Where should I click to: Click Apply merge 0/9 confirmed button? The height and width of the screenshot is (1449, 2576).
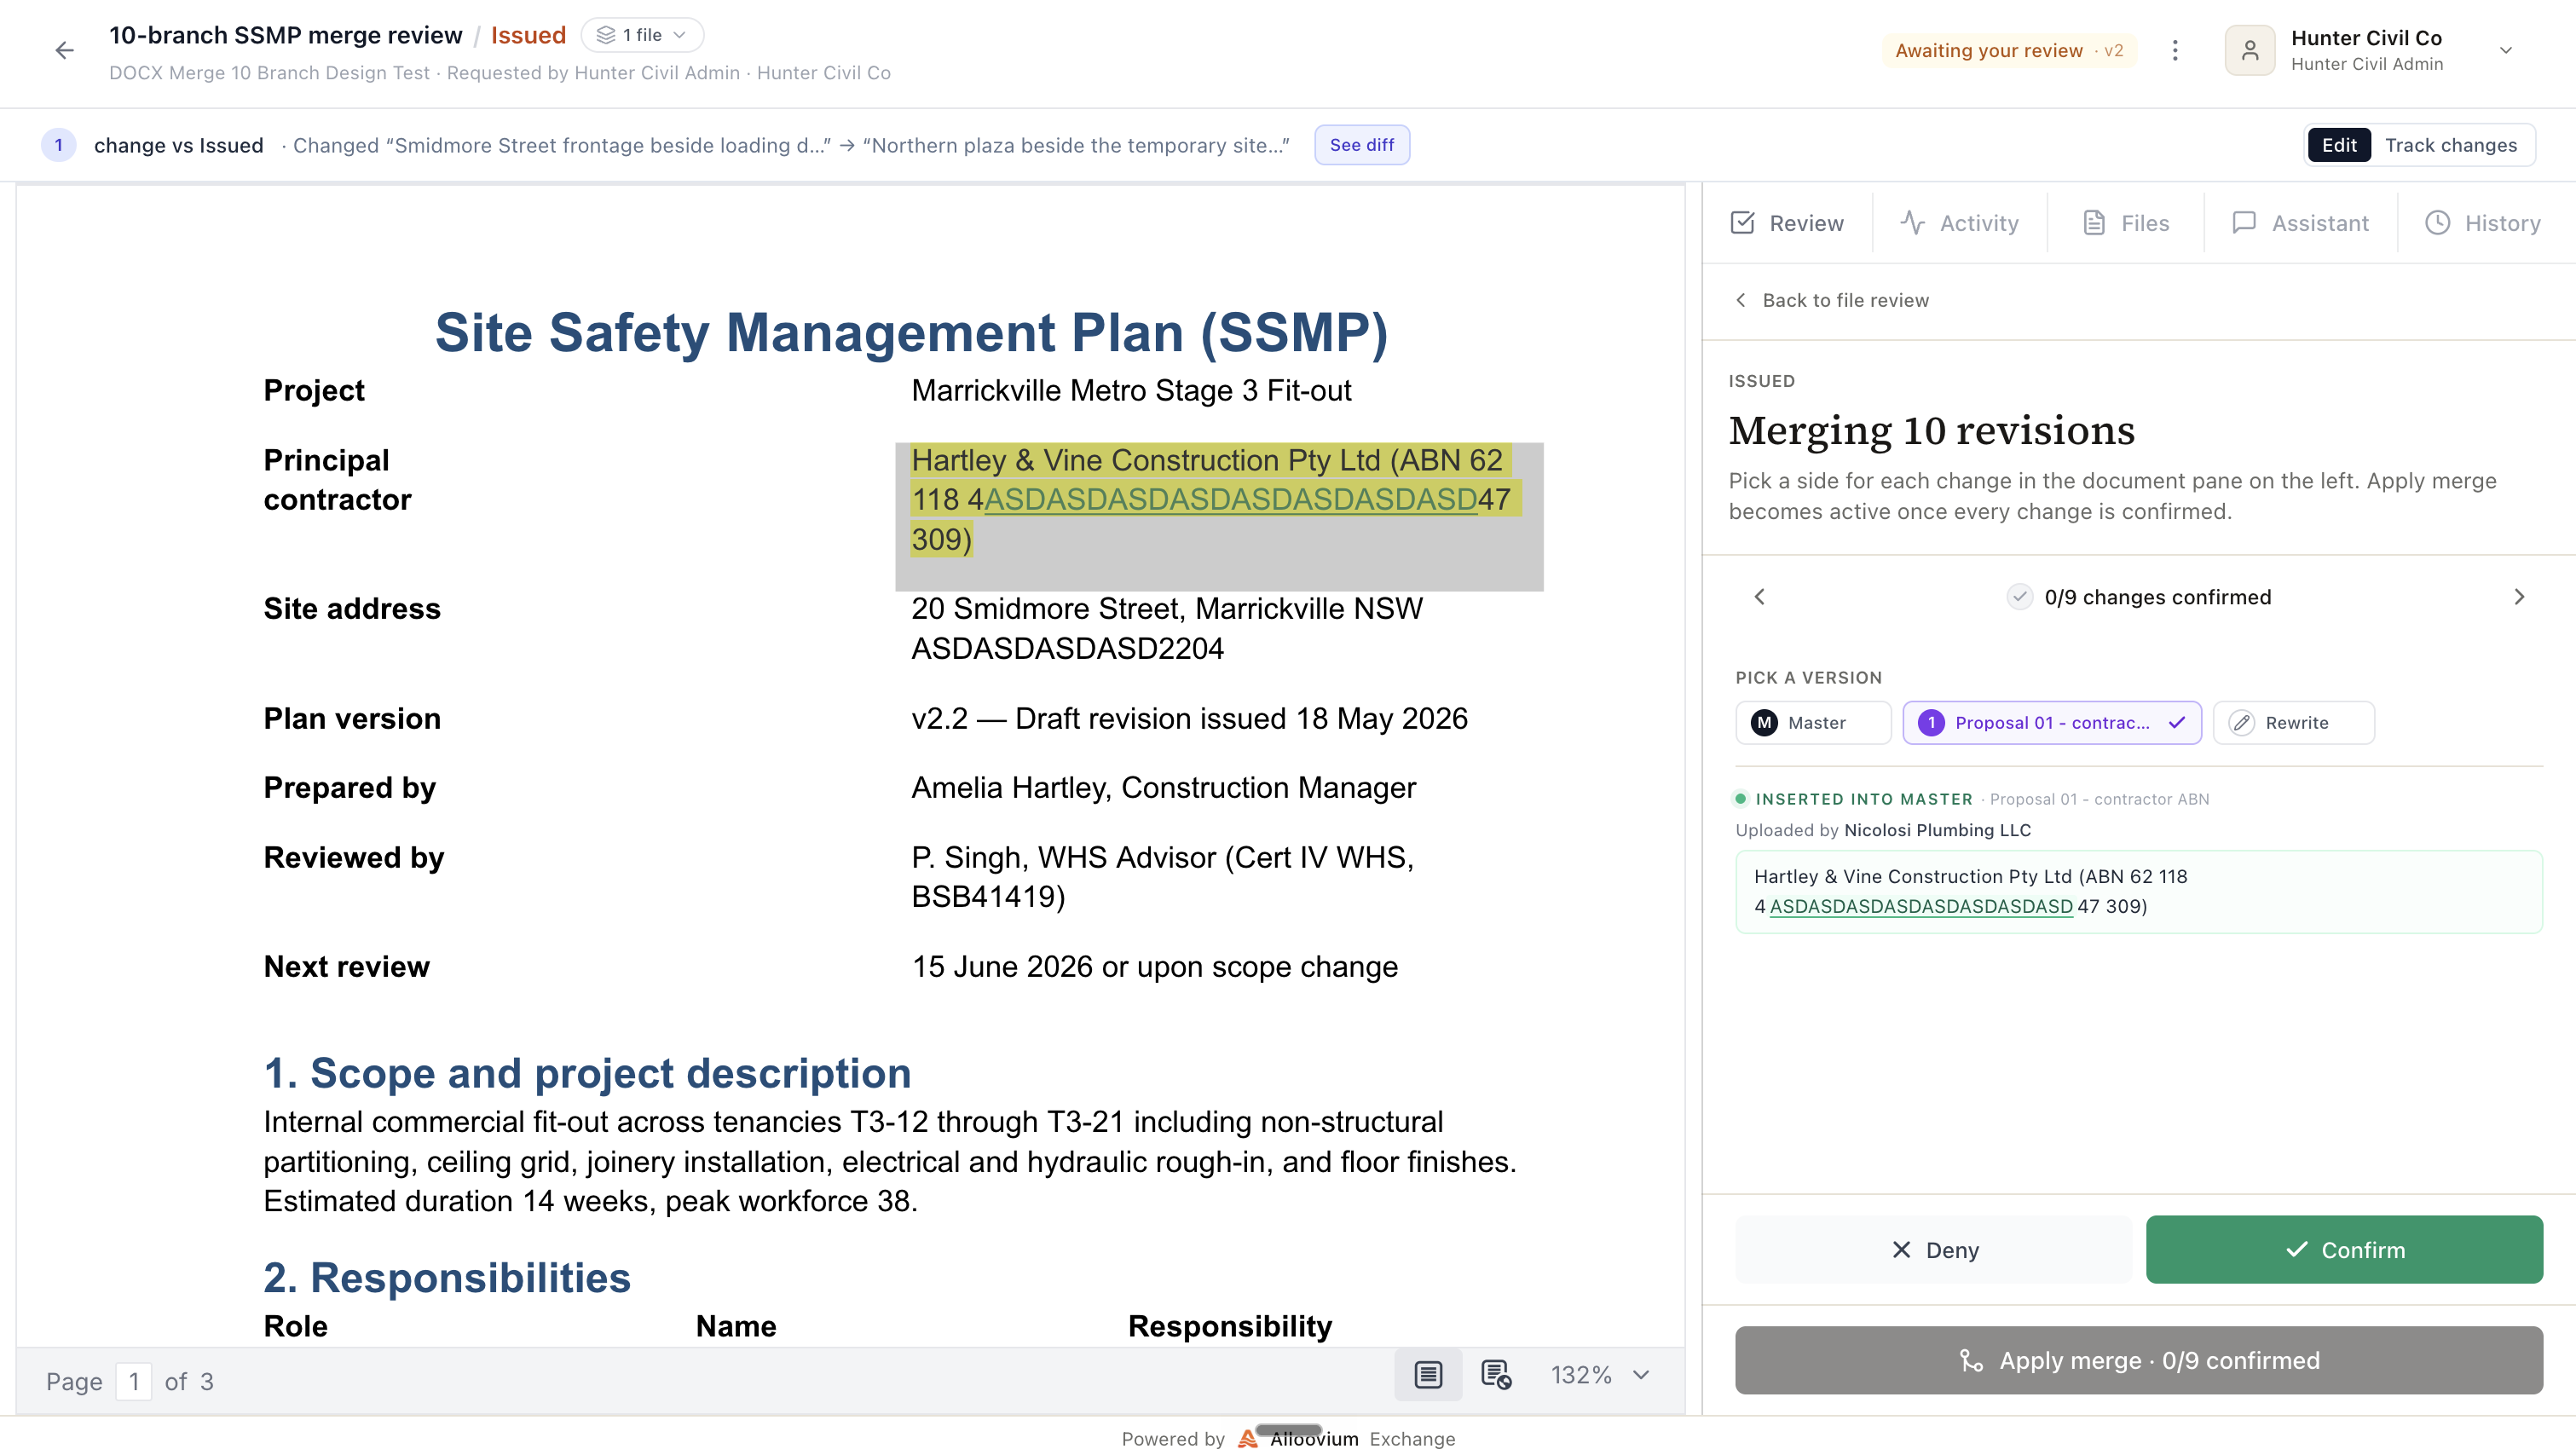(2139, 1360)
